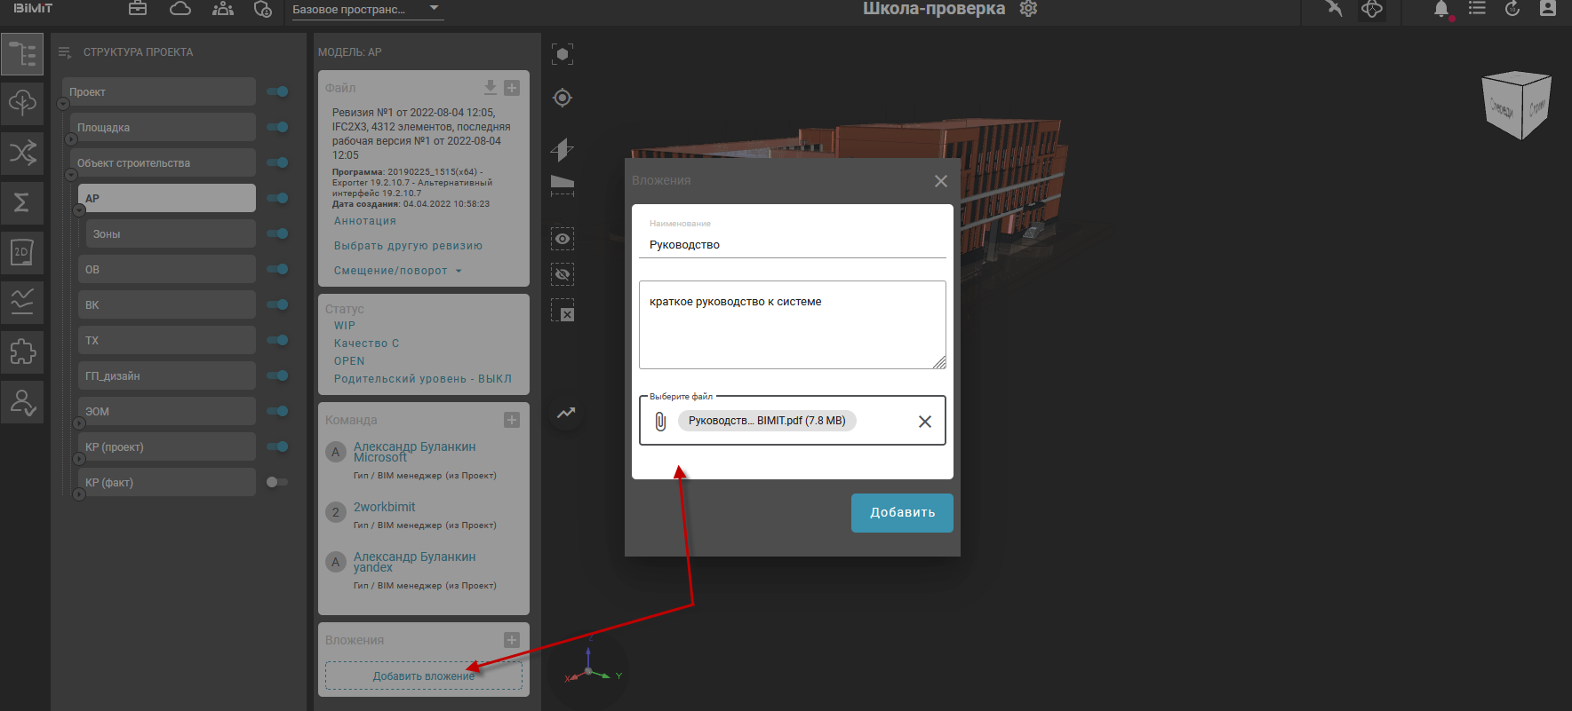Expand the Смещение/поворот dropdown
The image size is (1572, 711).
(397, 271)
